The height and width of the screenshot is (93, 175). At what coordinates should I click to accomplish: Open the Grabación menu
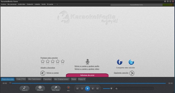tap(30, 4)
